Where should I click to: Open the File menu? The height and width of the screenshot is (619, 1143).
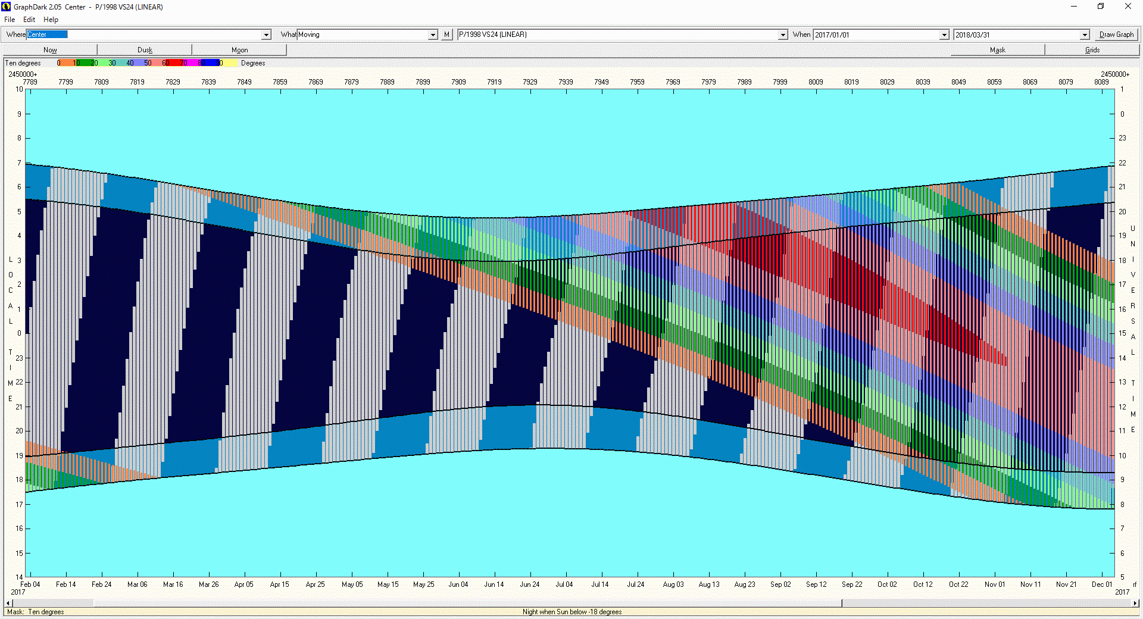point(10,20)
